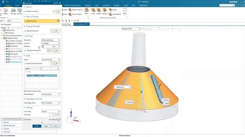Click vector constructor icon for Translation Direction
This screenshot has width=245, height=137.
pos(56,50)
